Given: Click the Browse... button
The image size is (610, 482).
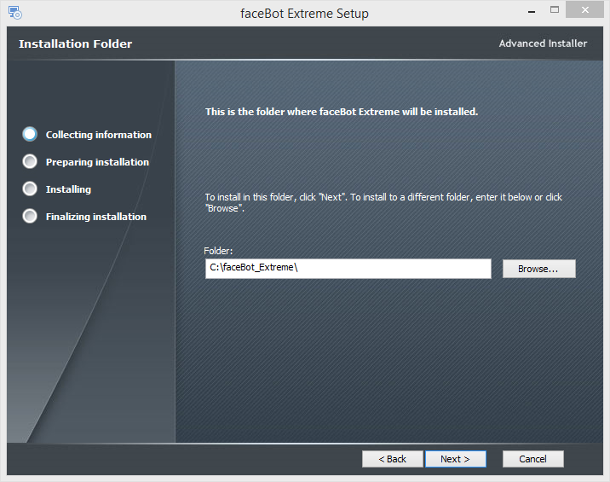Looking at the screenshot, I should tap(538, 269).
